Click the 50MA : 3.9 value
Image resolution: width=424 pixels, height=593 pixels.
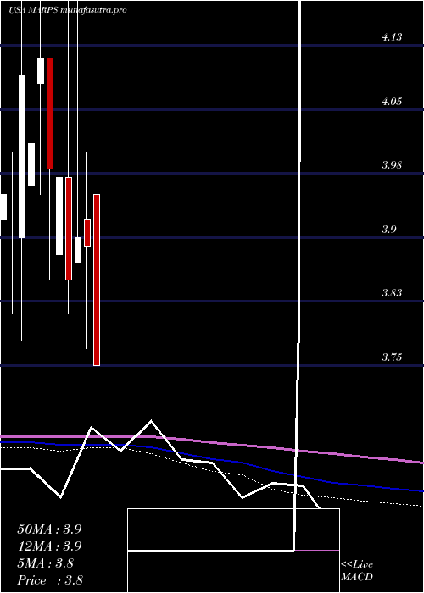pos(49,529)
